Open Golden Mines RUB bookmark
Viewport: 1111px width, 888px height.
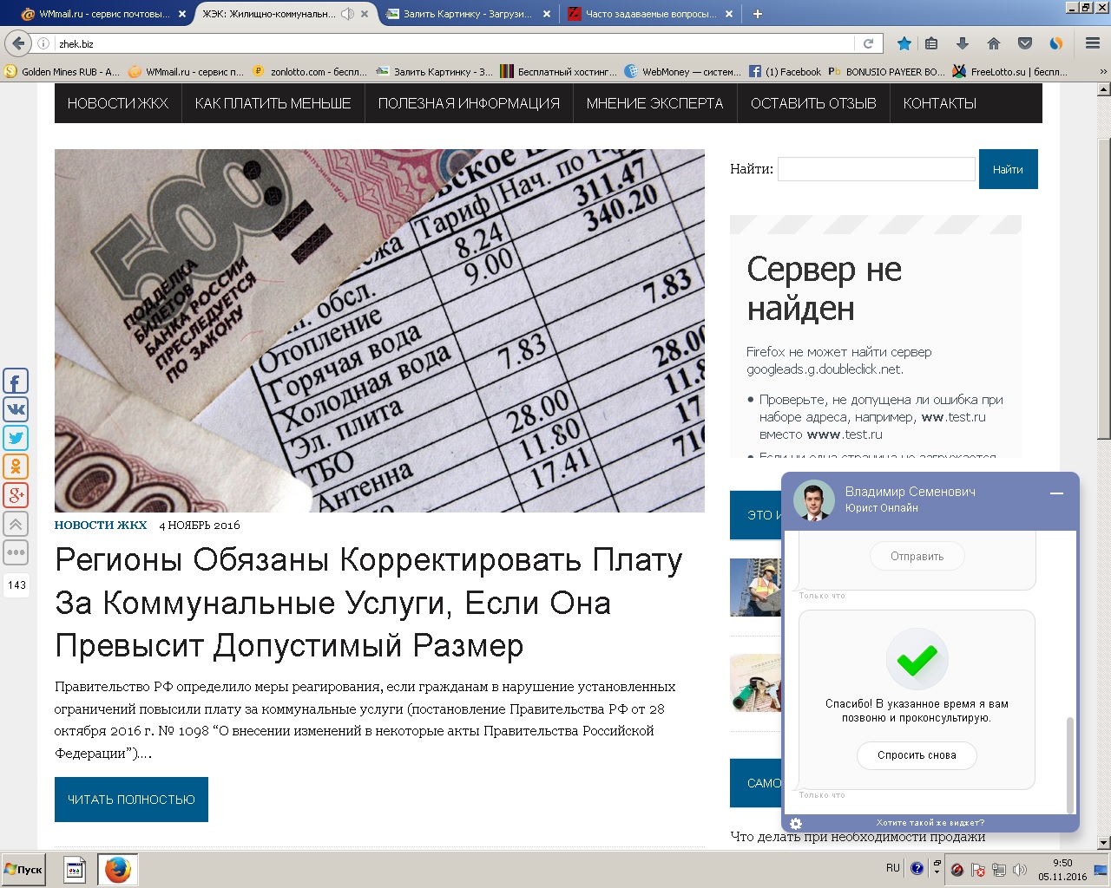coord(62,72)
